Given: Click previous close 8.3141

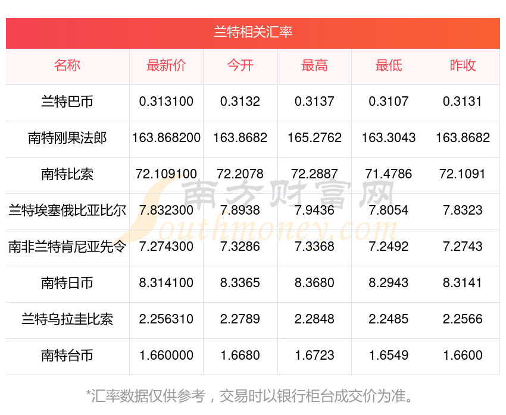Looking at the screenshot, I should coord(463,283).
